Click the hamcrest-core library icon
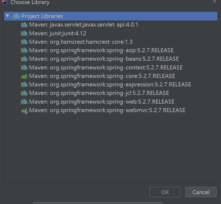 (x=24, y=42)
